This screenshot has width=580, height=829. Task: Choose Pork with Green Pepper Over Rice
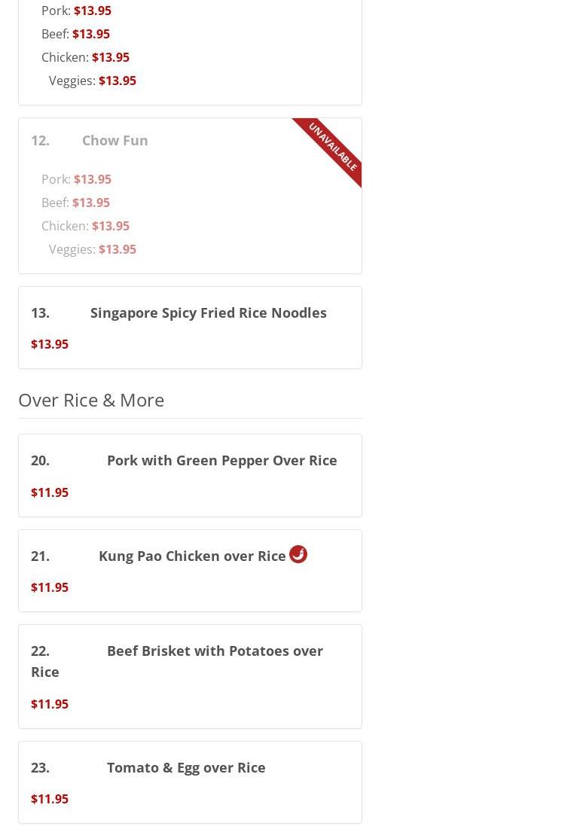tap(221, 460)
